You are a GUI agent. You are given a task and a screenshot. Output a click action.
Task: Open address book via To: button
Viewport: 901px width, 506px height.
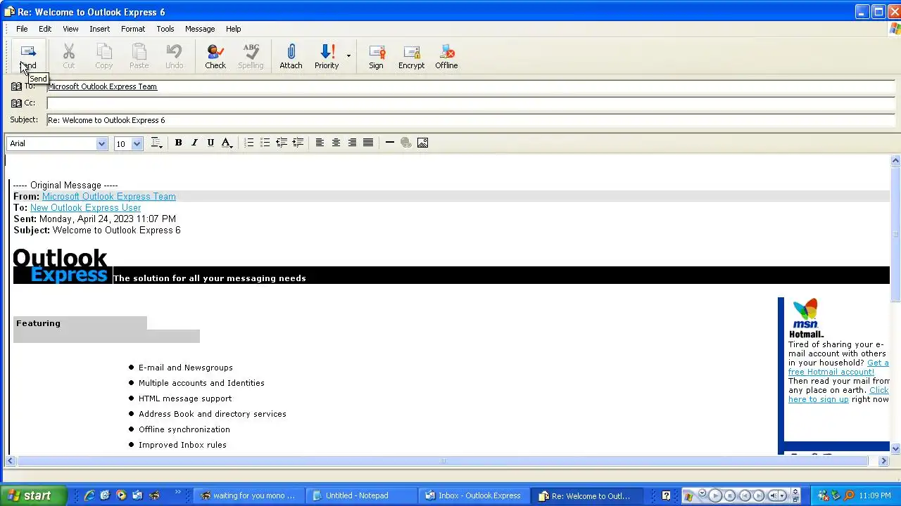(23, 86)
